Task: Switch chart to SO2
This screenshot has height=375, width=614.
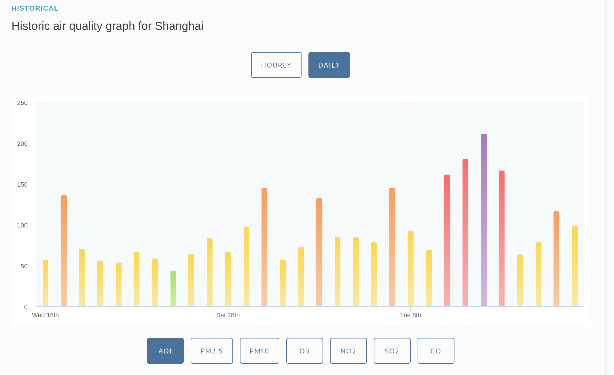Action: pyautogui.click(x=392, y=351)
